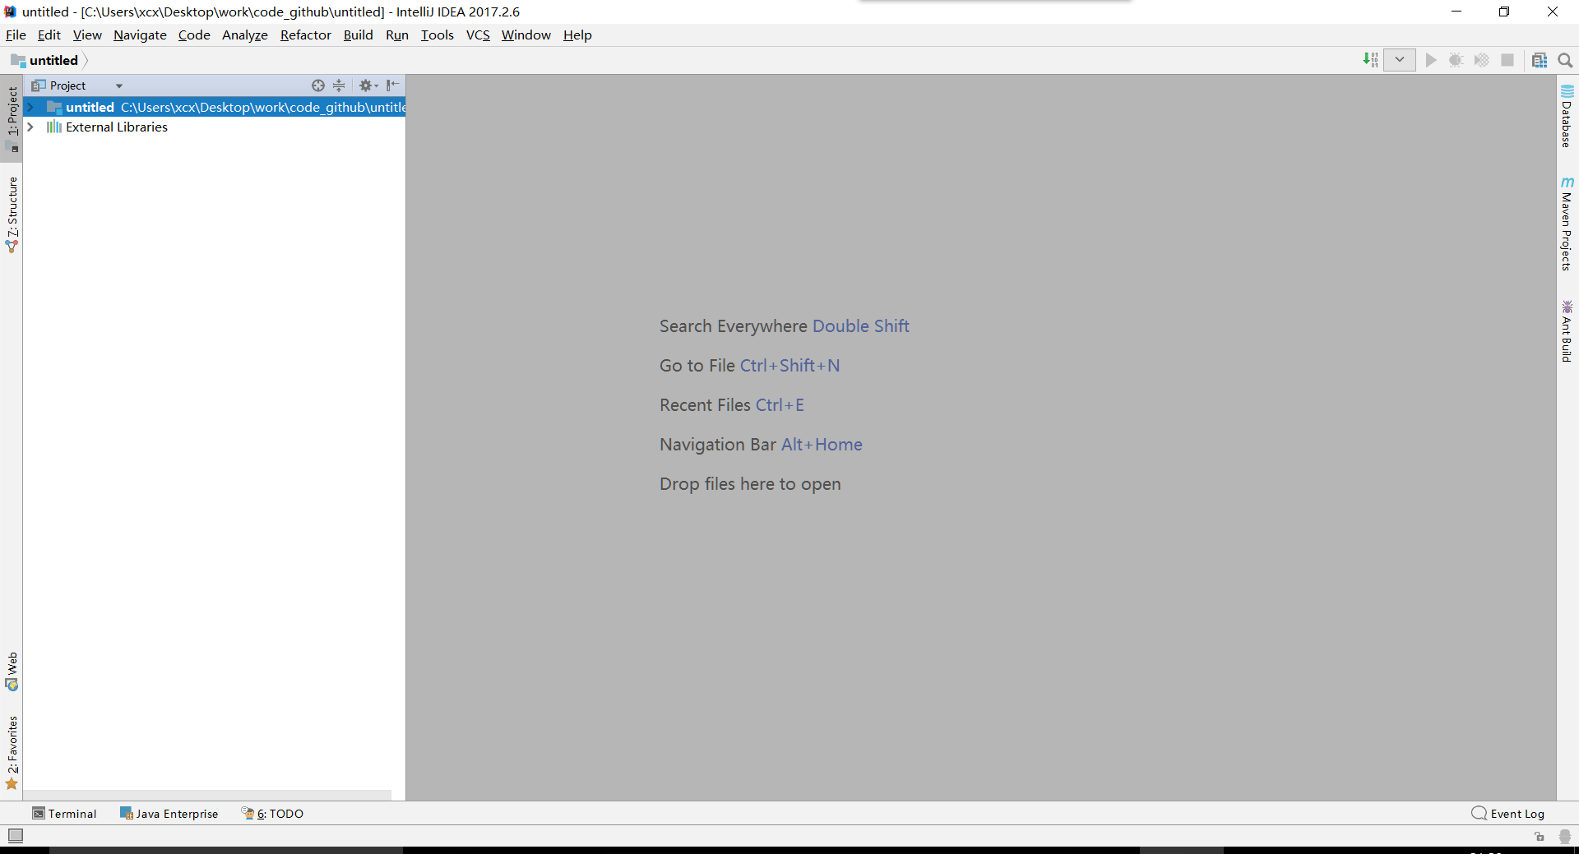The image size is (1579, 854).
Task: Open the Event Log
Action: pyautogui.click(x=1508, y=814)
